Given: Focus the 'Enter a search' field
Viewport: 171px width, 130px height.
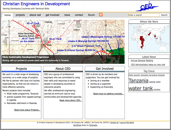Looking at the screenshot, I should point(144,15).
